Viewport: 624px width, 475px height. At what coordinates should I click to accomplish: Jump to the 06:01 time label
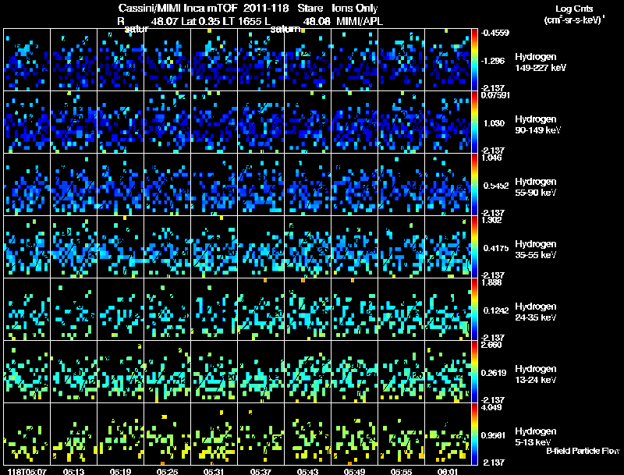click(x=448, y=470)
